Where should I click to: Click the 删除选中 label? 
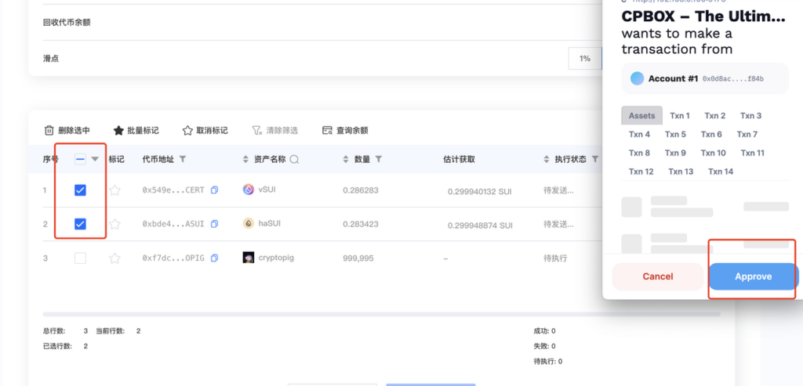click(74, 131)
